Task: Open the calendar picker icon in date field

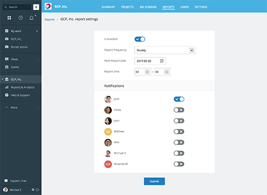Action: [162, 61]
